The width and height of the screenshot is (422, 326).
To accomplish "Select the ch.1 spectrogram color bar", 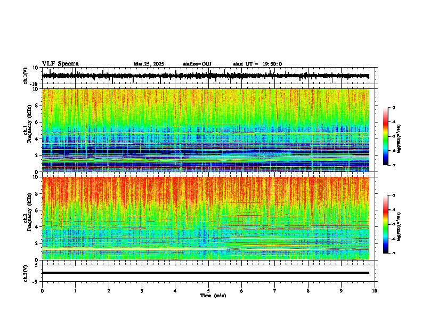I will 385,136.
